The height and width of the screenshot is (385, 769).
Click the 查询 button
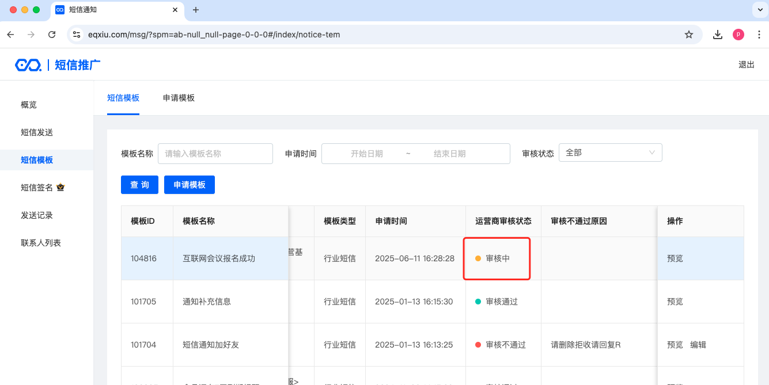pyautogui.click(x=139, y=185)
